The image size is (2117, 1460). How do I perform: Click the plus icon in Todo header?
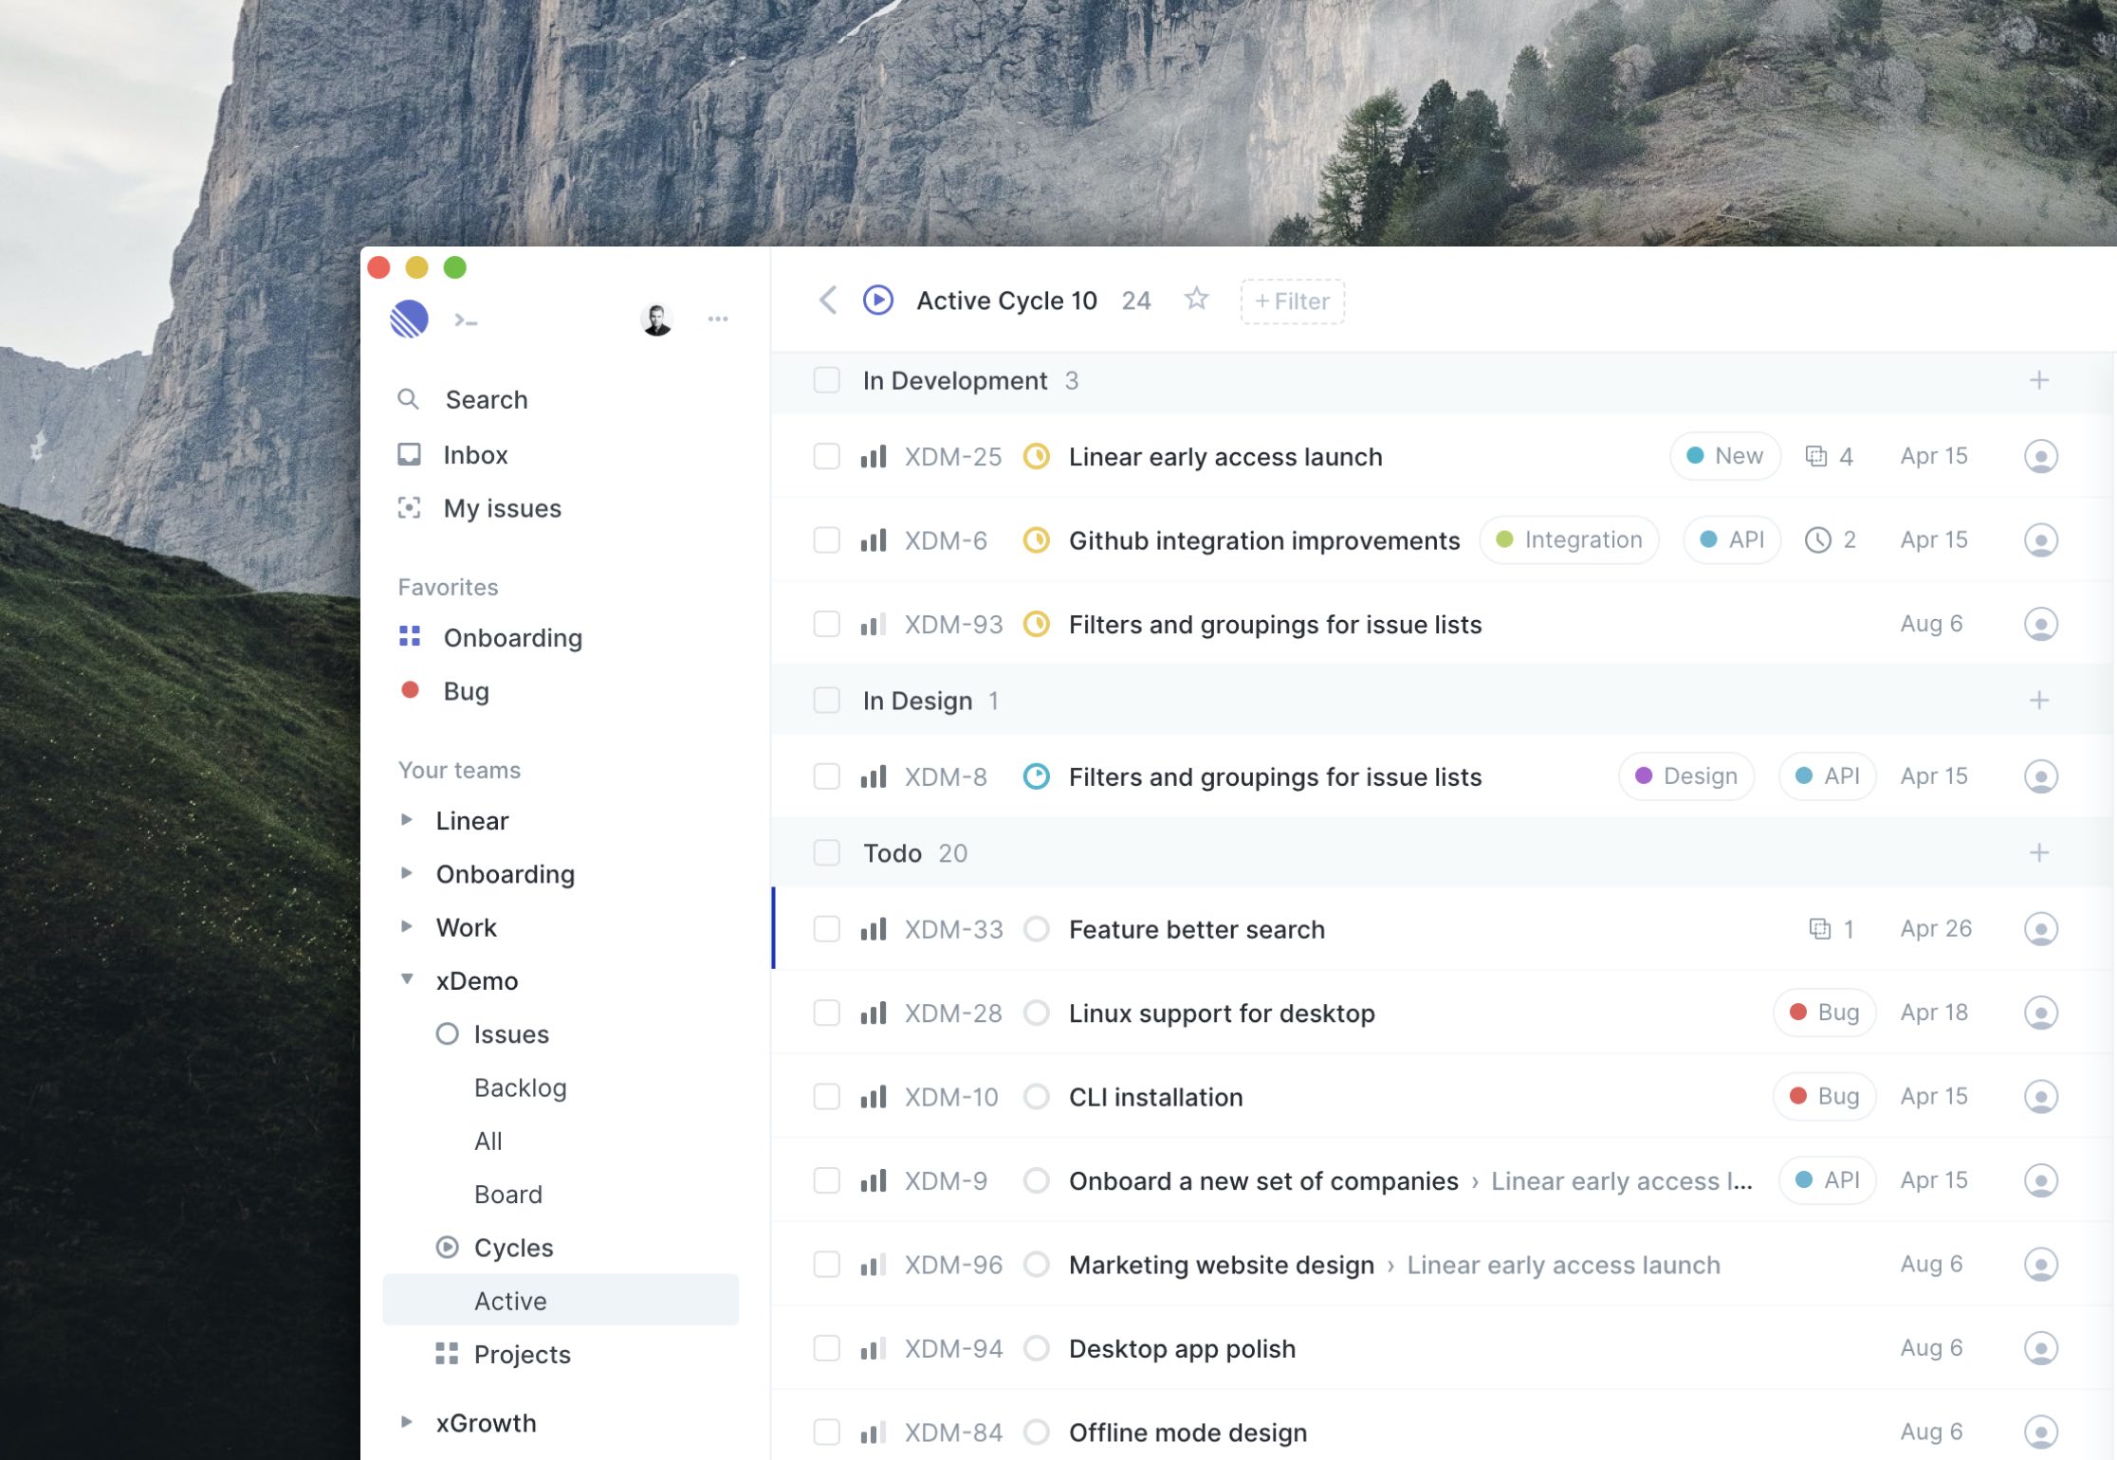(x=2039, y=852)
